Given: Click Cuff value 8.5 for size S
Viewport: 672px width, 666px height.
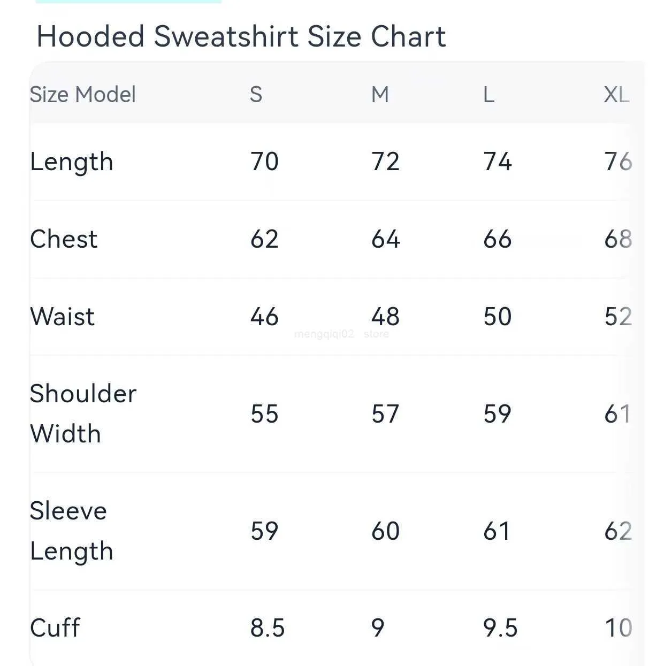Looking at the screenshot, I should click(x=267, y=628).
